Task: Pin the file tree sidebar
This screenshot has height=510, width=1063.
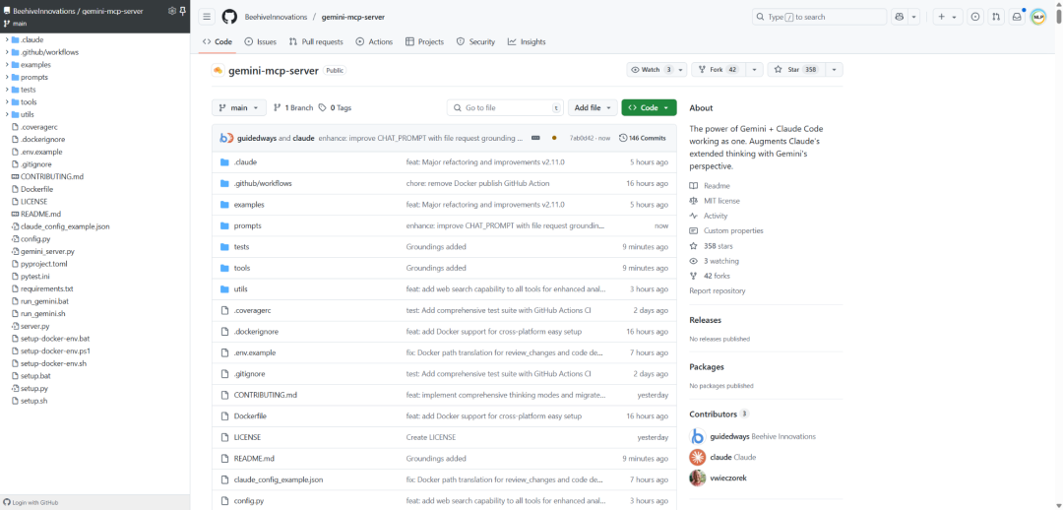Action: point(182,11)
